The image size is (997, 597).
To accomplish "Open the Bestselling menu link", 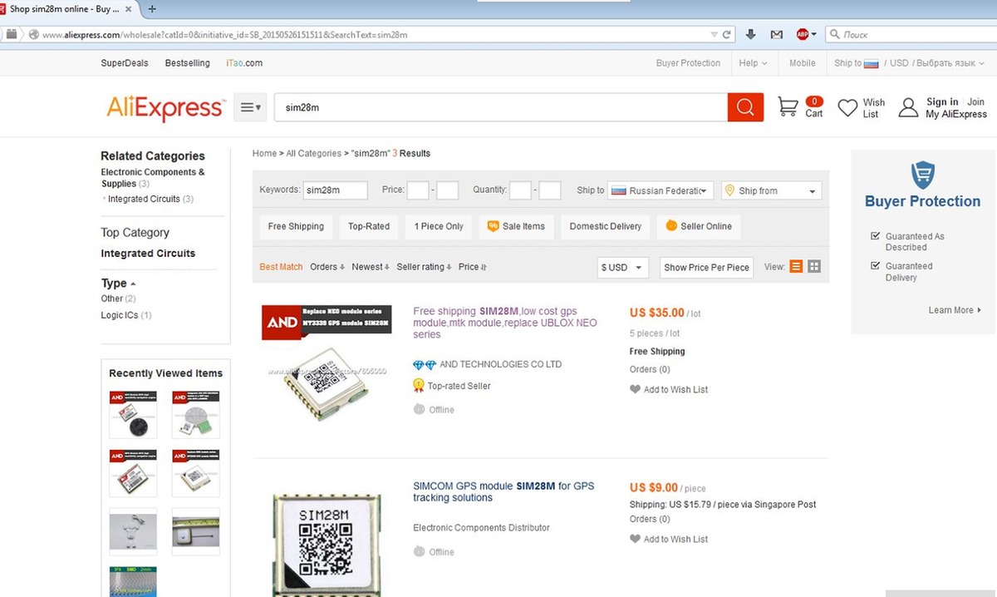I will point(188,63).
